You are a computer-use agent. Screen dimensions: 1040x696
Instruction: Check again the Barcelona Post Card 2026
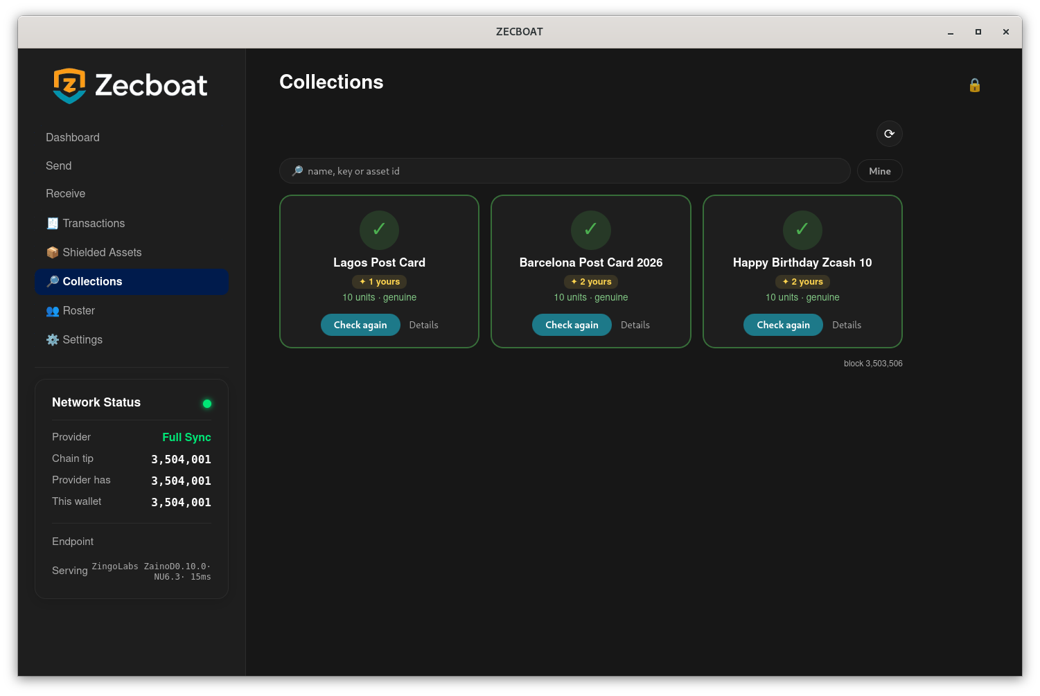coord(572,325)
